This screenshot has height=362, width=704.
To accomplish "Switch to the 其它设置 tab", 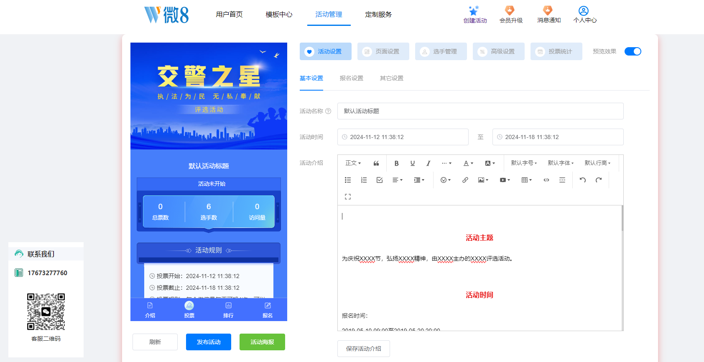I will tap(391, 78).
